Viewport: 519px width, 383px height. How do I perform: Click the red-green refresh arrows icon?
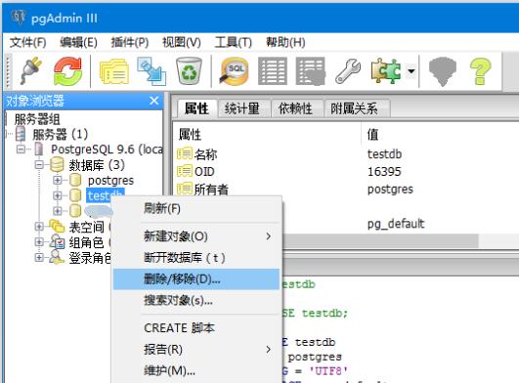(x=67, y=70)
